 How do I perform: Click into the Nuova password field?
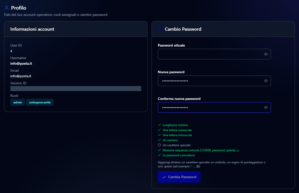(x=214, y=81)
